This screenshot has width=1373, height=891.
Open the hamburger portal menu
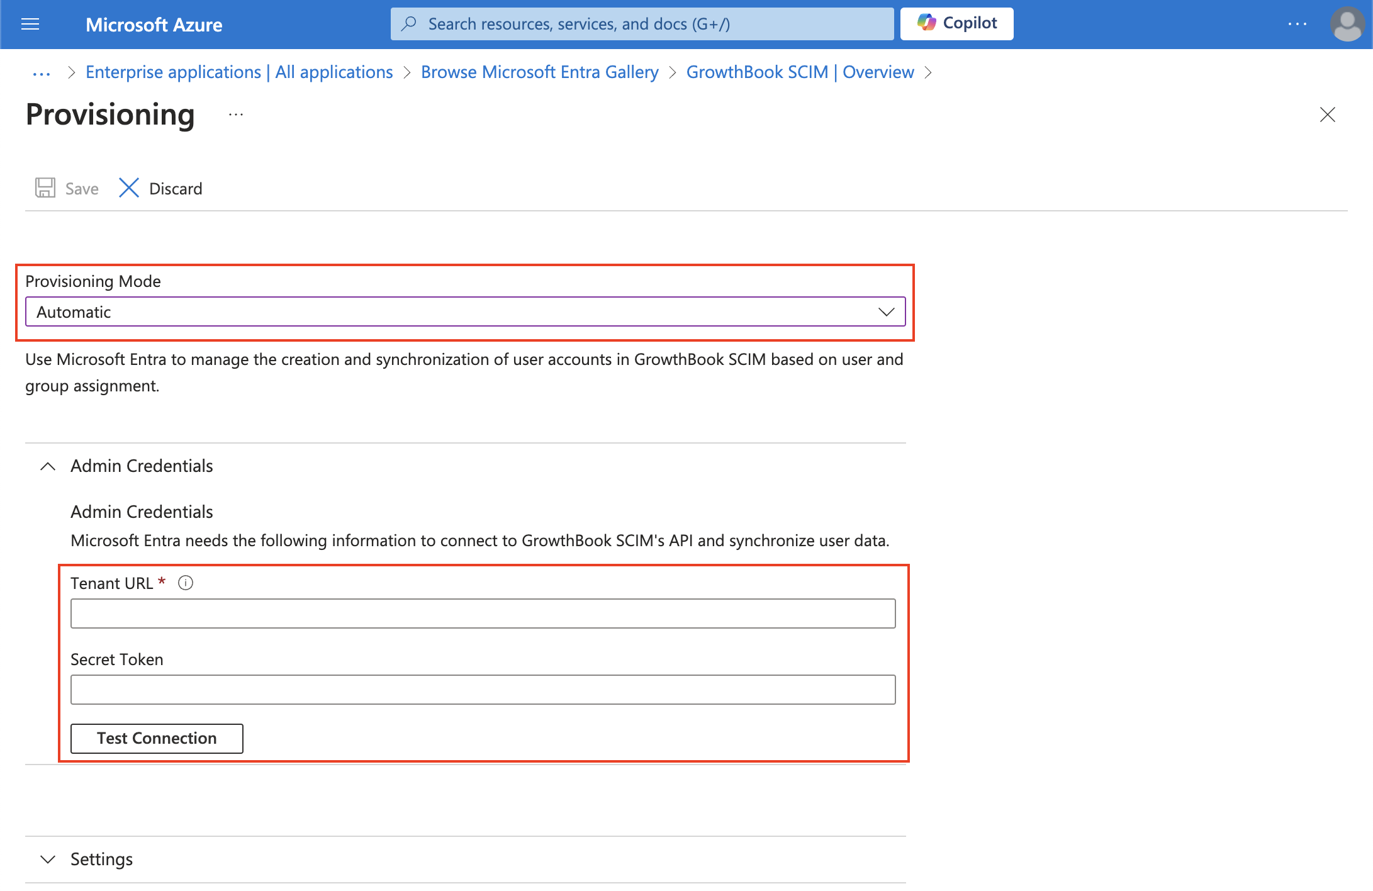(30, 25)
